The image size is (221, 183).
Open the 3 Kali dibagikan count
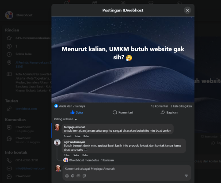(x=181, y=106)
